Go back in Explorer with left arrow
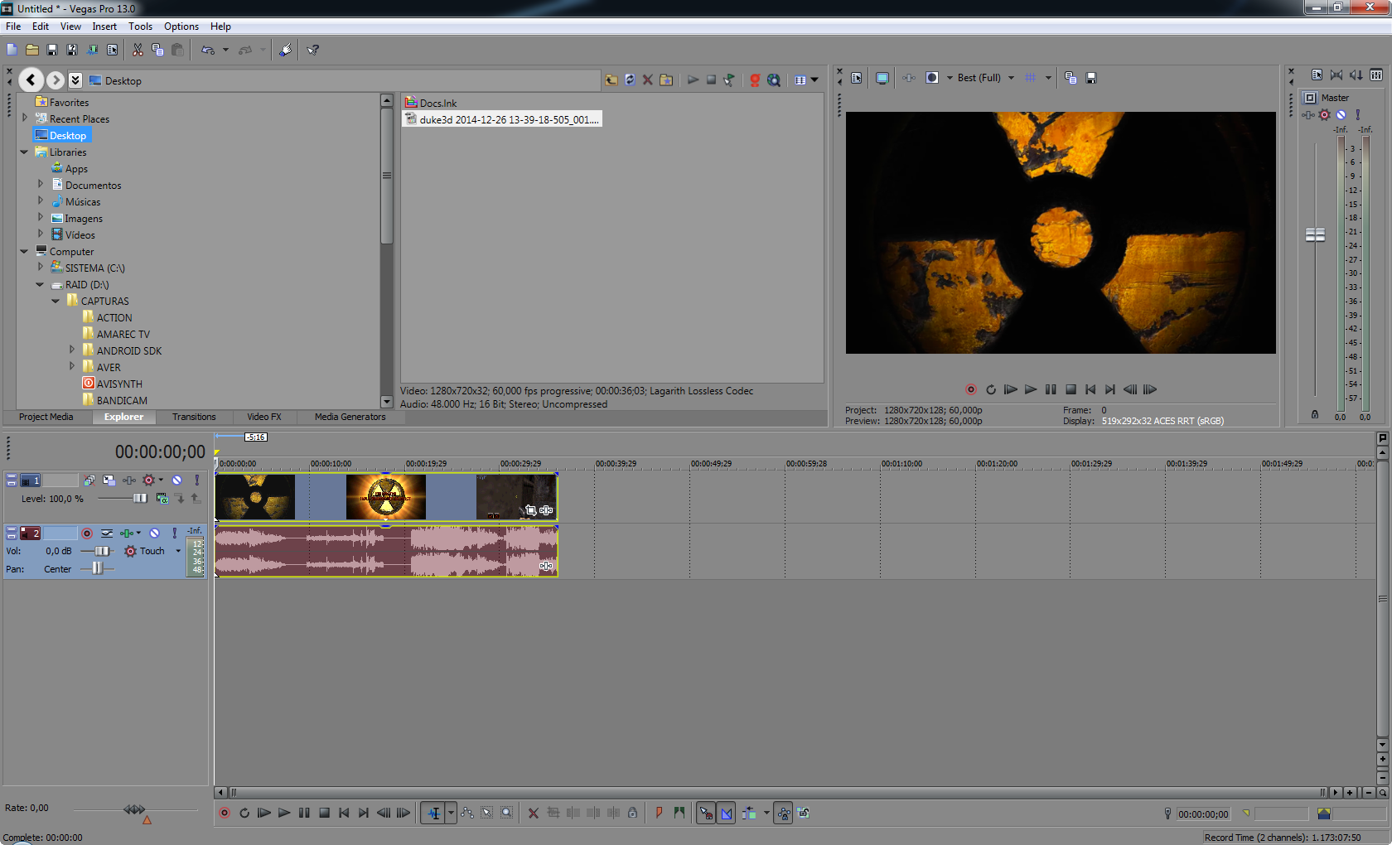Image resolution: width=1392 pixels, height=845 pixels. [31, 80]
